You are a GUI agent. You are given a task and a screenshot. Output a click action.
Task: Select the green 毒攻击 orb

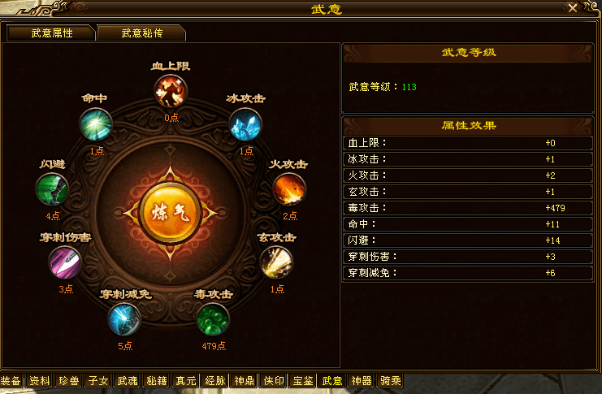pos(213,319)
